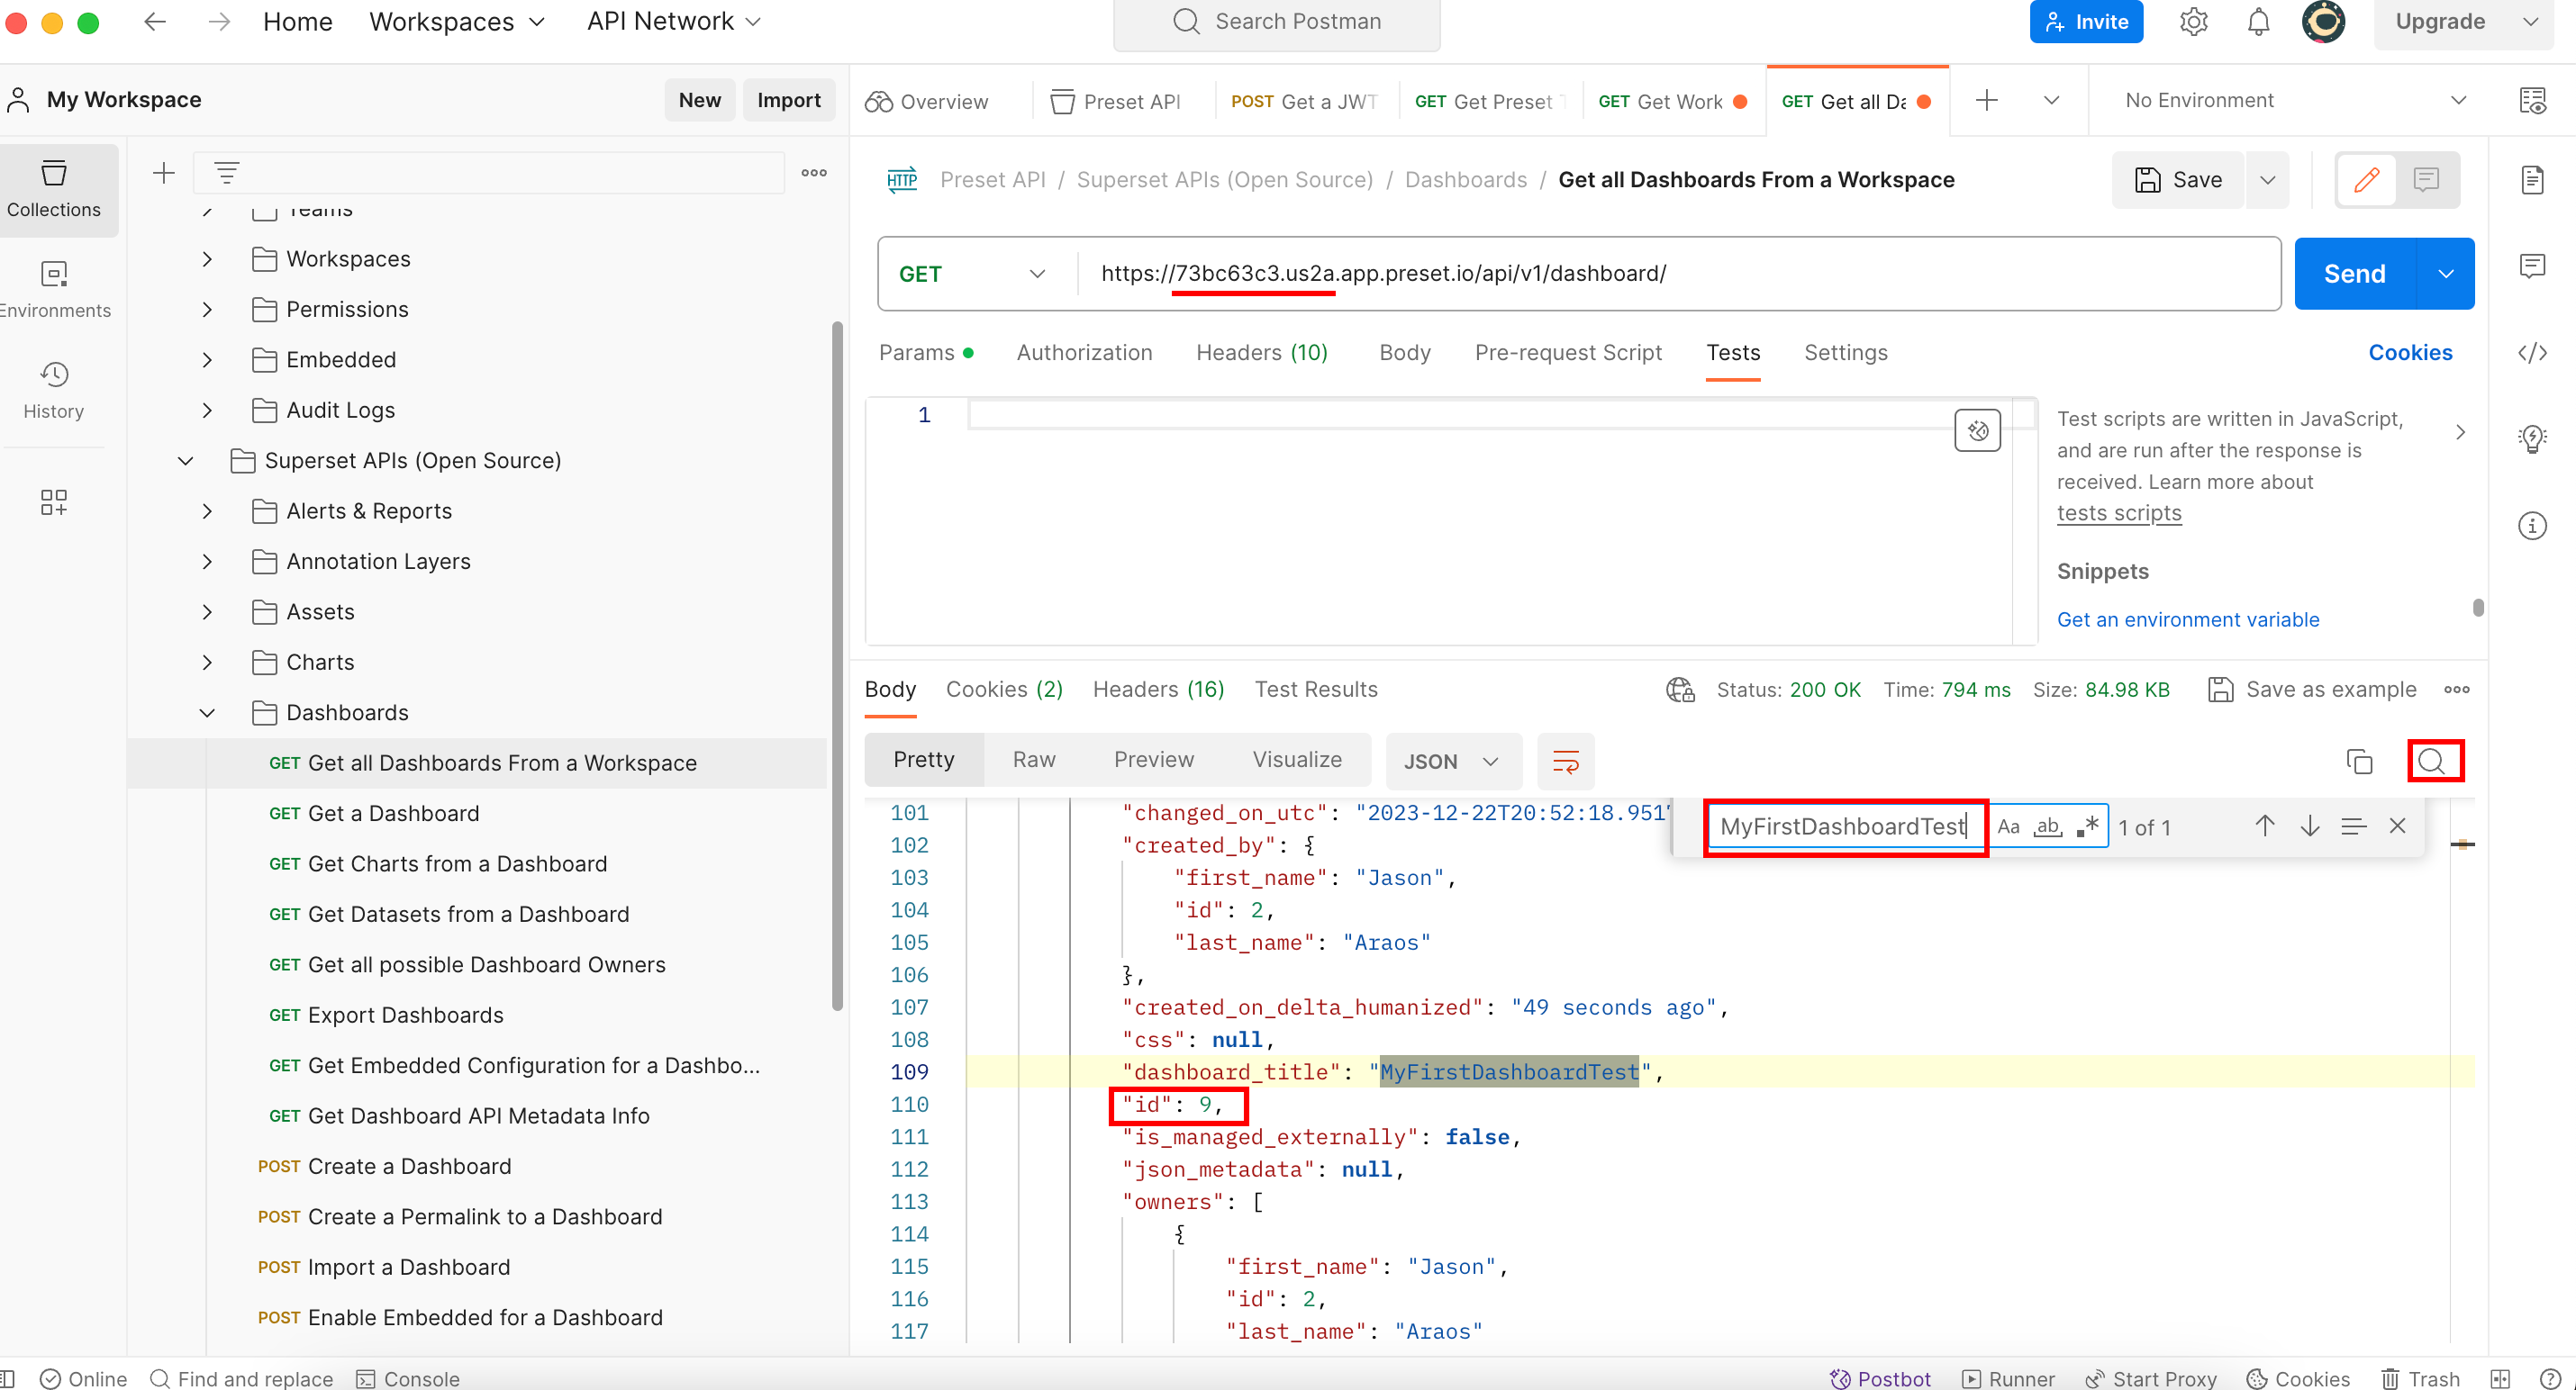This screenshot has width=2576, height=1390.
Task: Click the line wrap icon
Action: pos(1565,762)
